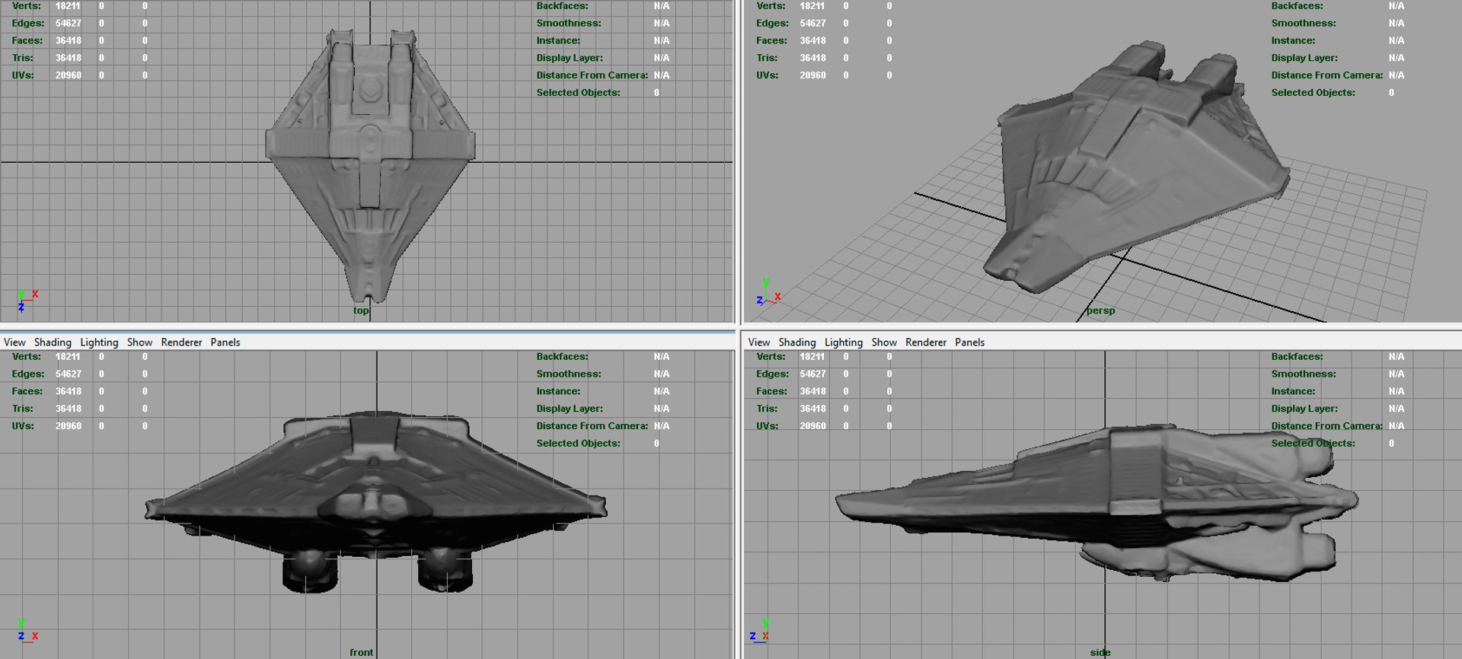Click 'Backfaces:' label in the top view
Viewport: 1462px width, 659px height.
[x=562, y=6]
